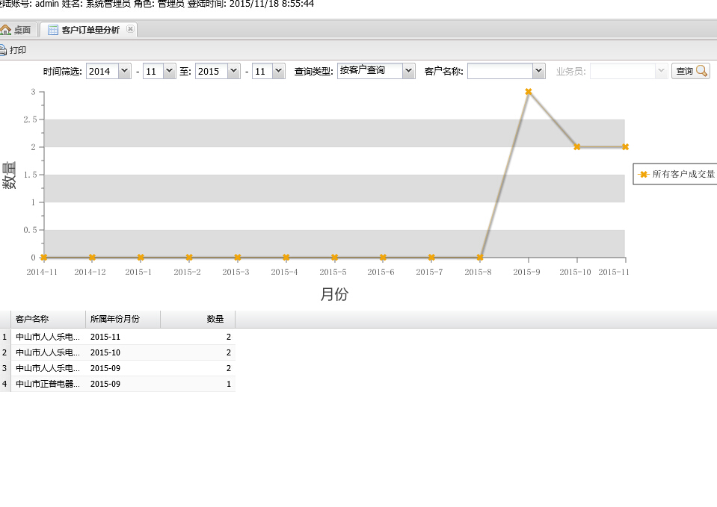Click the 数量 column header
The height and width of the screenshot is (507, 717).
198,319
